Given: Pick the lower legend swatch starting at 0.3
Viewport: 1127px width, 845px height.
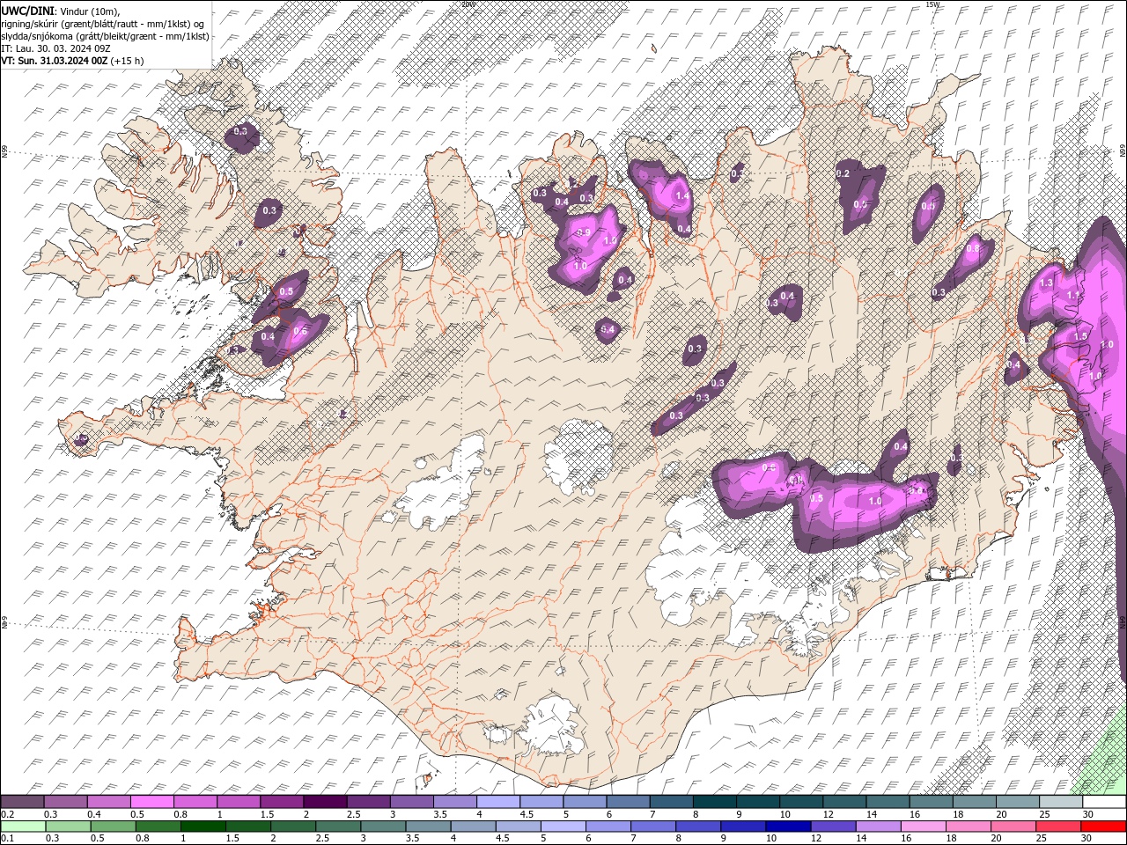Looking at the screenshot, I should 67,827.
